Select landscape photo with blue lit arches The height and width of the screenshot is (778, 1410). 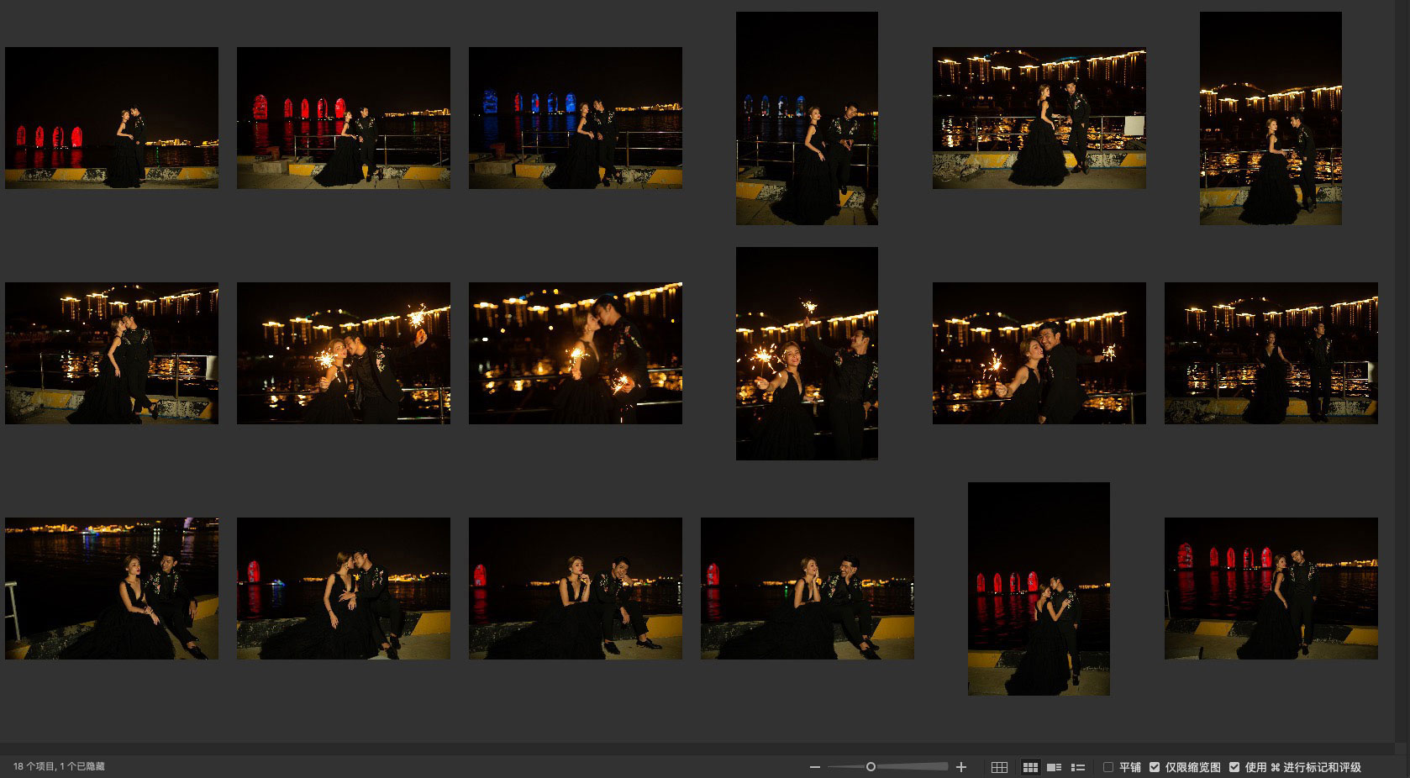(x=575, y=118)
